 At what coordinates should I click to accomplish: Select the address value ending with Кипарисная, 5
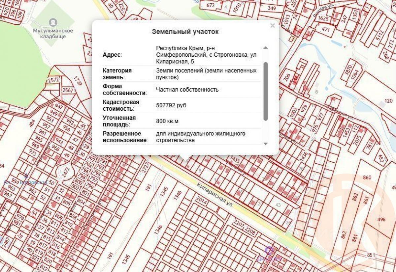tap(206, 55)
